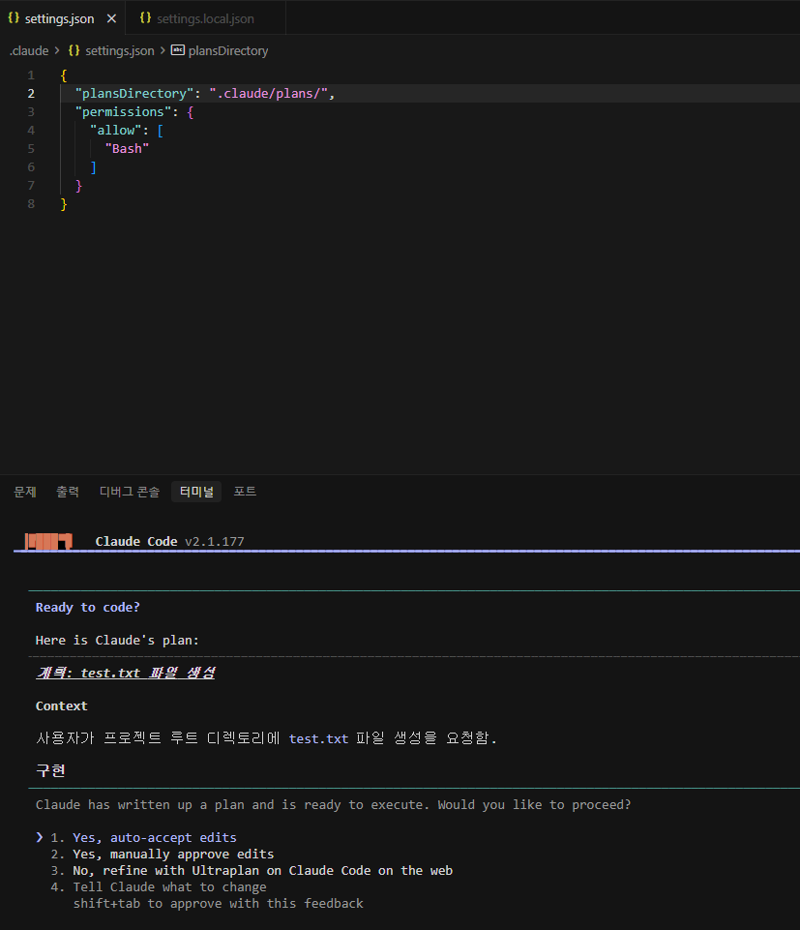Click the JSON icon on settings.local.json tab
The height and width of the screenshot is (930, 800).
(145, 17)
